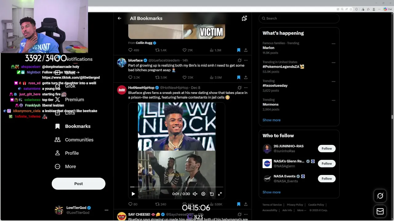This screenshot has width=394, height=221.
Task: Reply to HotNewHipHop post with 80 replies
Action: point(133,204)
